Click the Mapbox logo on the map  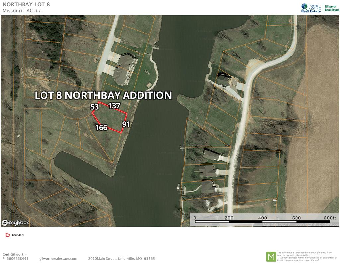(15, 223)
